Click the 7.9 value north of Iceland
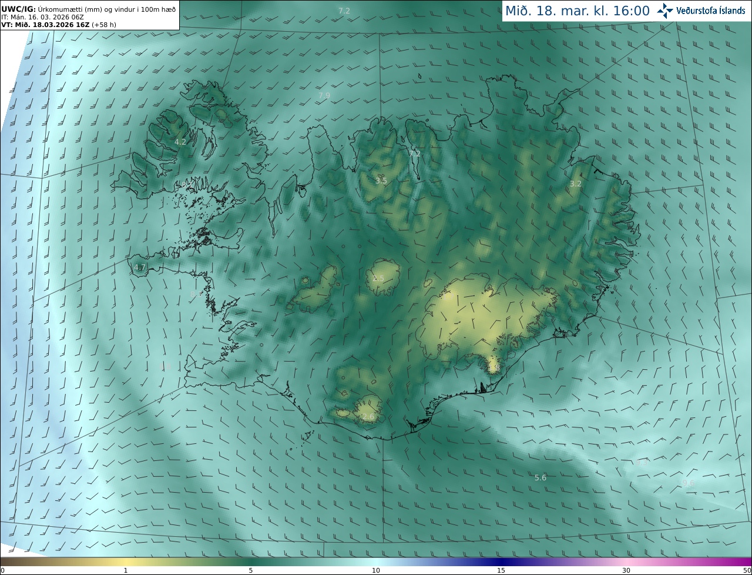The width and height of the screenshot is (752, 575). point(324,95)
